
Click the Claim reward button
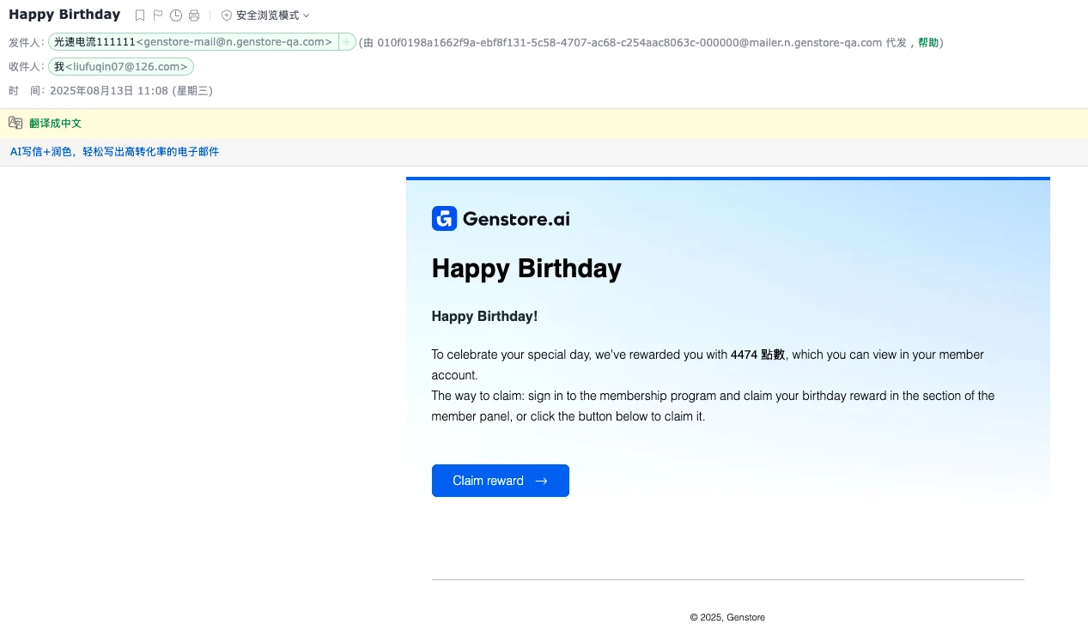coord(500,481)
